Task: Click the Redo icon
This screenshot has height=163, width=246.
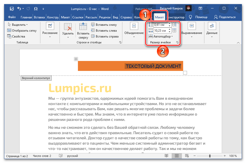Action: (x=28, y=9)
